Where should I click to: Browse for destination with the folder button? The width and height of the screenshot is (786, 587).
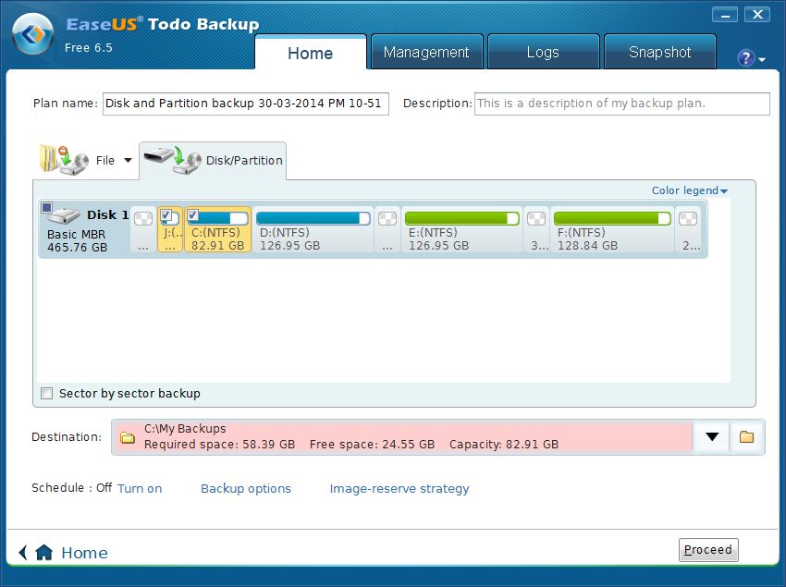(x=747, y=436)
